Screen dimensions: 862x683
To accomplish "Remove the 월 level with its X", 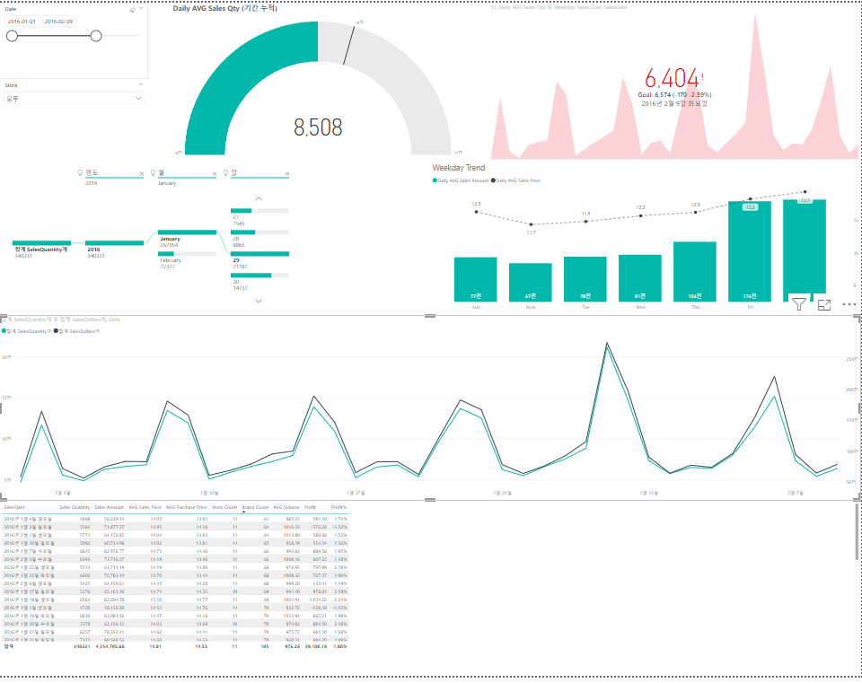I will click(215, 173).
